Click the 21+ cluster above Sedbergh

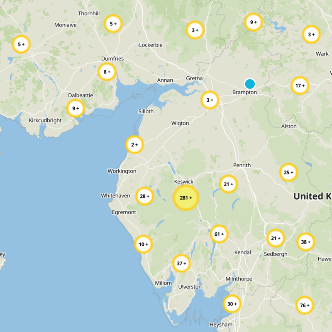pos(276,238)
